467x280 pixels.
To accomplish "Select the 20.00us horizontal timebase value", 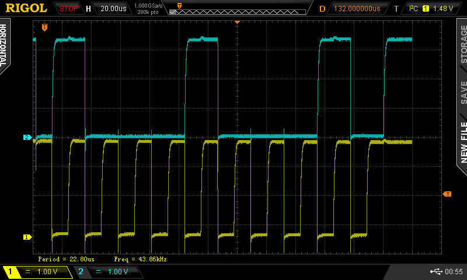I will [113, 9].
